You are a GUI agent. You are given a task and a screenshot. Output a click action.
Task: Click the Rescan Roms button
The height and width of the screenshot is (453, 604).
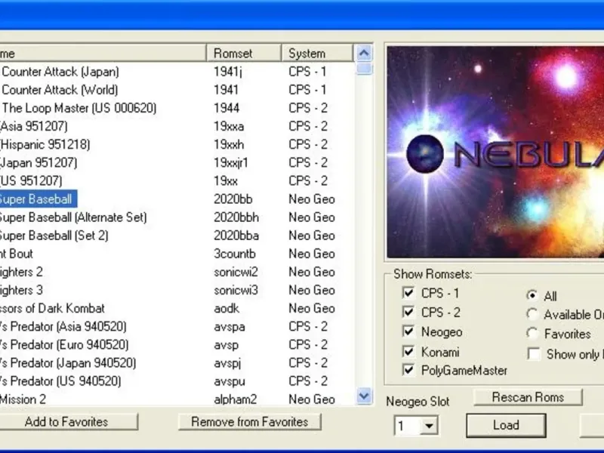528,397
